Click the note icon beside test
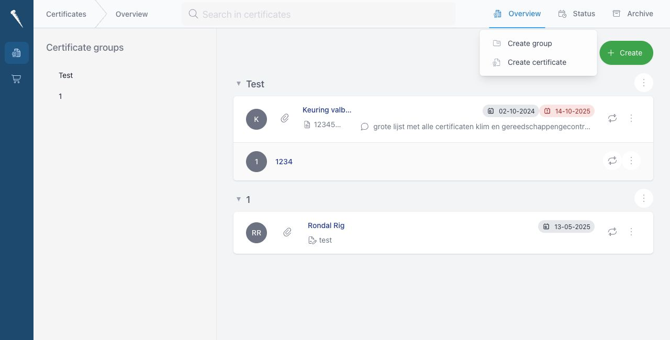The height and width of the screenshot is (340, 670). (312, 240)
